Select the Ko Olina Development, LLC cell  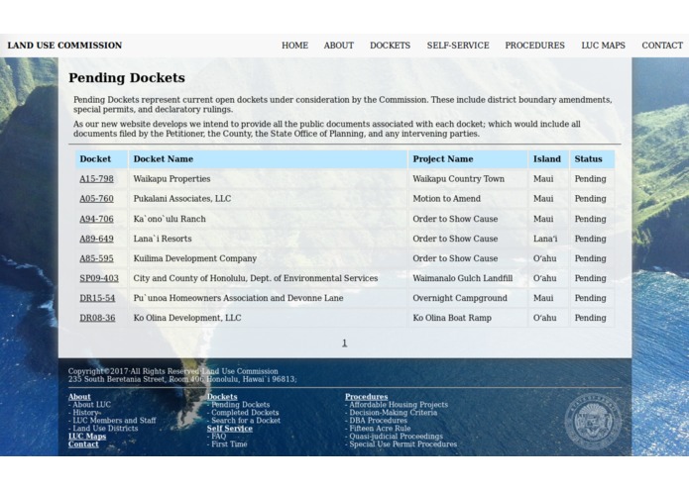268,318
